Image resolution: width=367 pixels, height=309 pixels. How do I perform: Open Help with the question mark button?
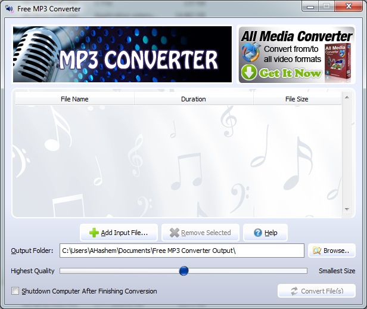(x=265, y=233)
